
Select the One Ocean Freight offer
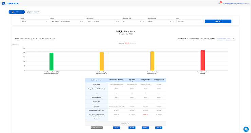coord(132,128)
